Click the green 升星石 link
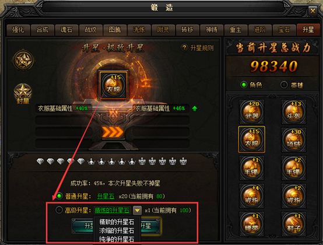The width and height of the screenshot is (323, 245). [106, 196]
